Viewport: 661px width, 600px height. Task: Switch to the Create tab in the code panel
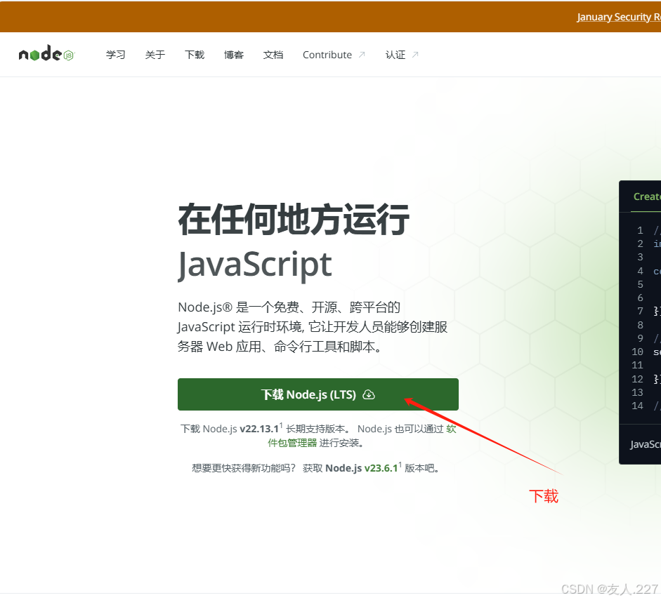pyautogui.click(x=645, y=196)
